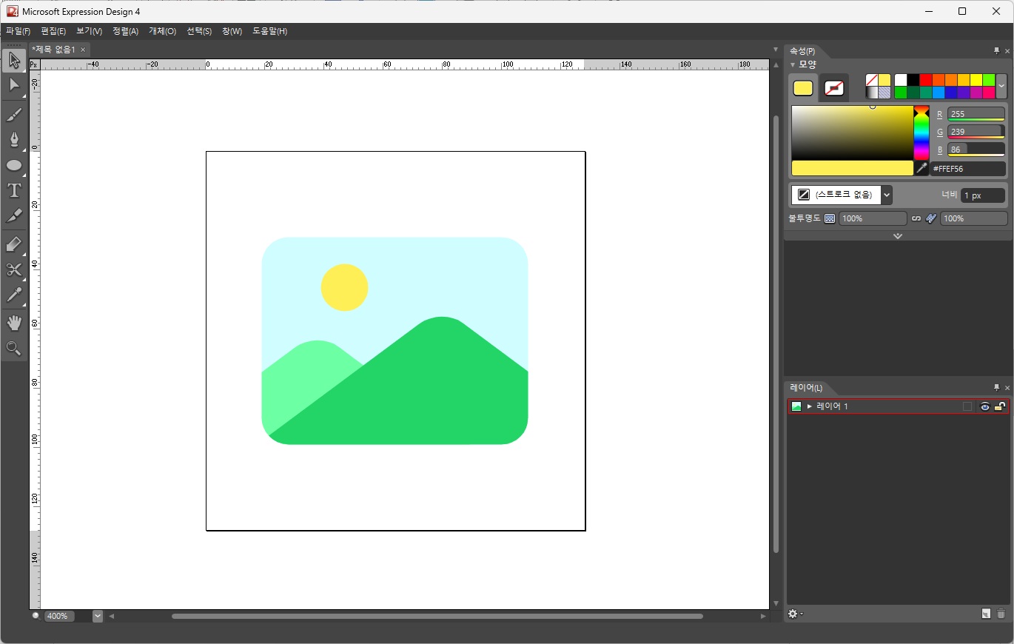
Task: Select the Zoom magnifier tool
Action: pyautogui.click(x=14, y=348)
